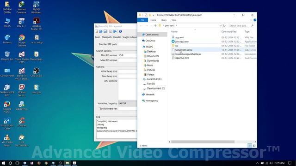Open the Home ribbon tab in File Explorer

(x=153, y=20)
